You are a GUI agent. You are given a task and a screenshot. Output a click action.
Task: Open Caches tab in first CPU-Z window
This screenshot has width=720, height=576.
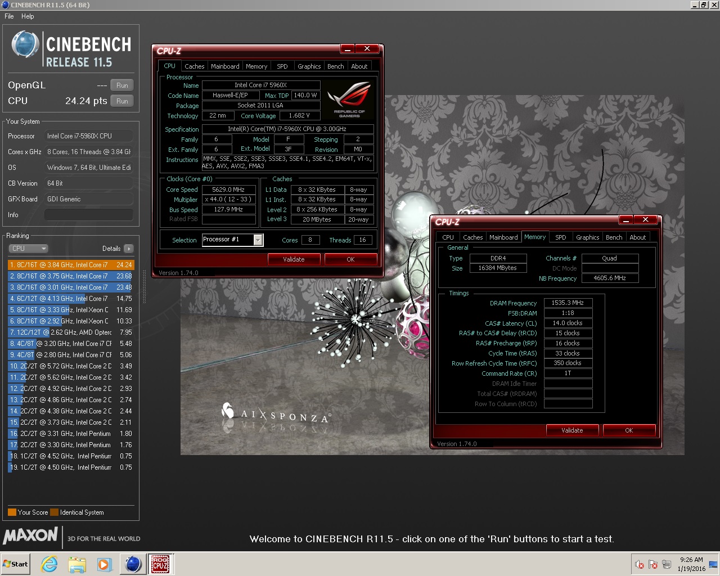pyautogui.click(x=194, y=66)
